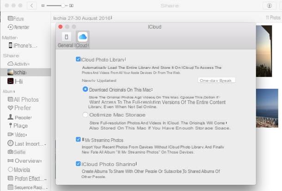Select Download Originals On This Mac

pyautogui.click(x=85, y=89)
